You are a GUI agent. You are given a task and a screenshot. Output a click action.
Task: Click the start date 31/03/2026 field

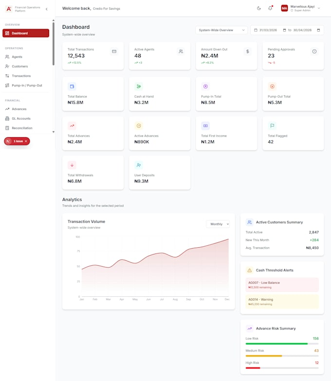(x=268, y=30)
